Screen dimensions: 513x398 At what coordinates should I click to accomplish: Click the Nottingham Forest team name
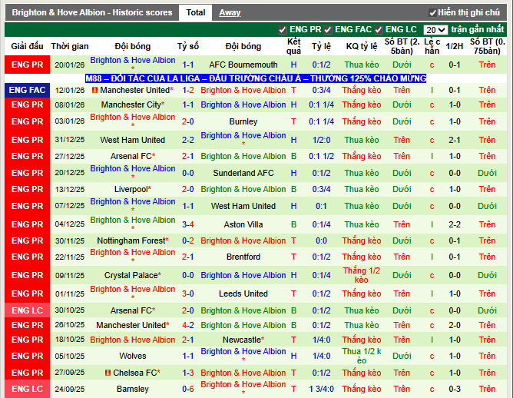click(131, 240)
